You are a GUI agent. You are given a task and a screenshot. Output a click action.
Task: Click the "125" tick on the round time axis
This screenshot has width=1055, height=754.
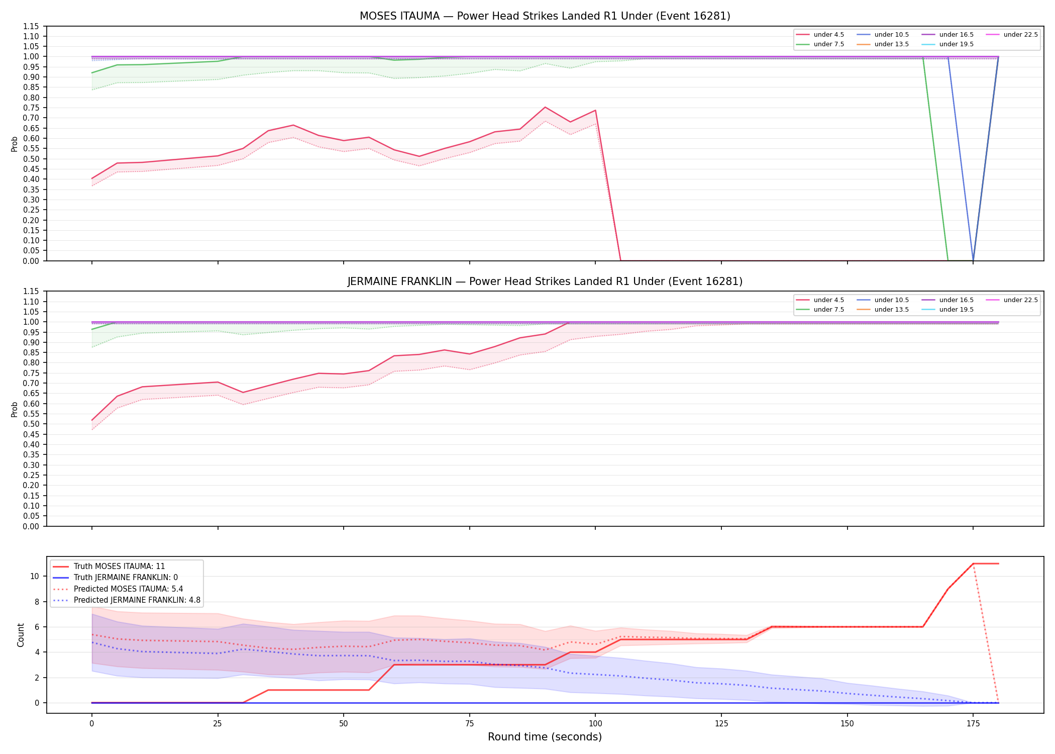[721, 724]
